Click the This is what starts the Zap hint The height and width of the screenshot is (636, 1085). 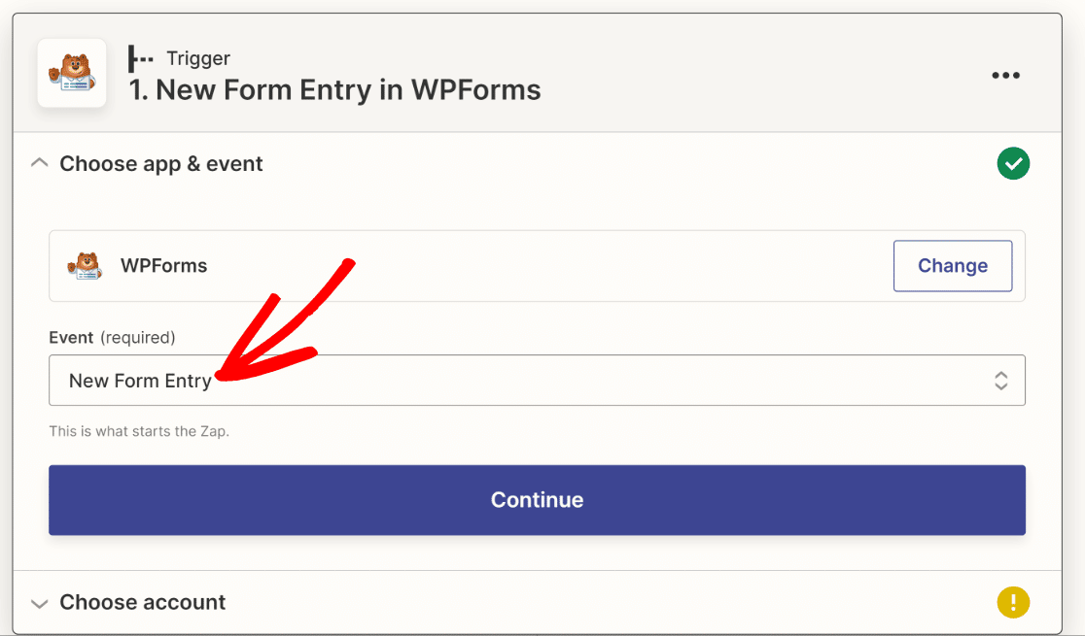tap(139, 431)
